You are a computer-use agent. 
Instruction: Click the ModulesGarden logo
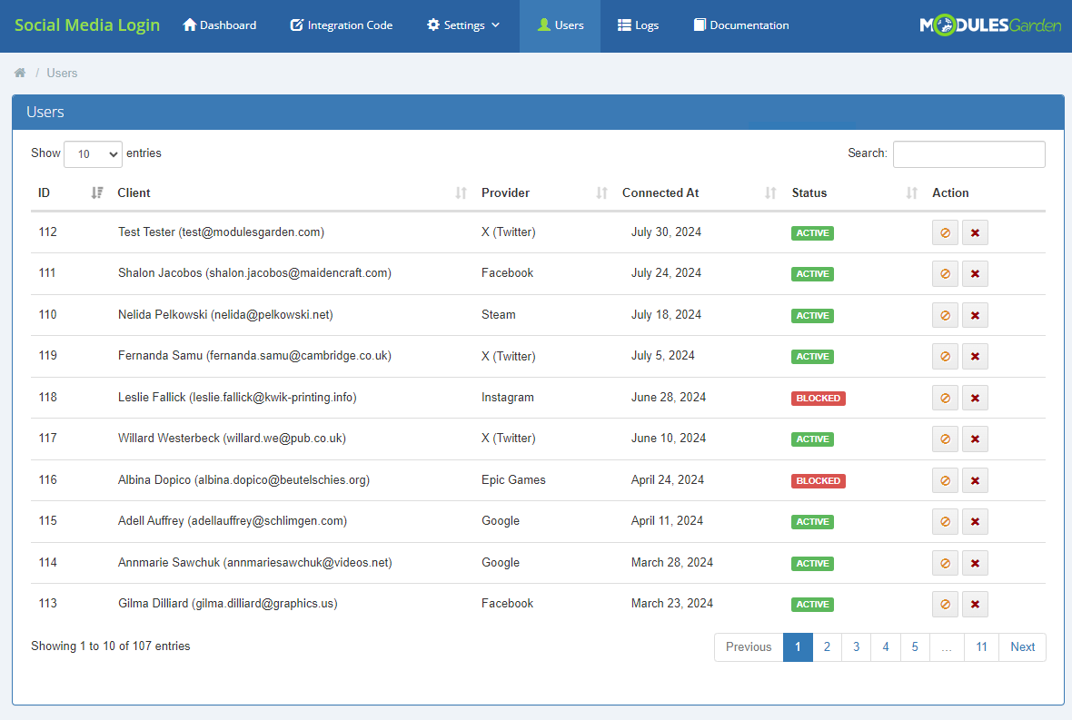click(x=990, y=25)
